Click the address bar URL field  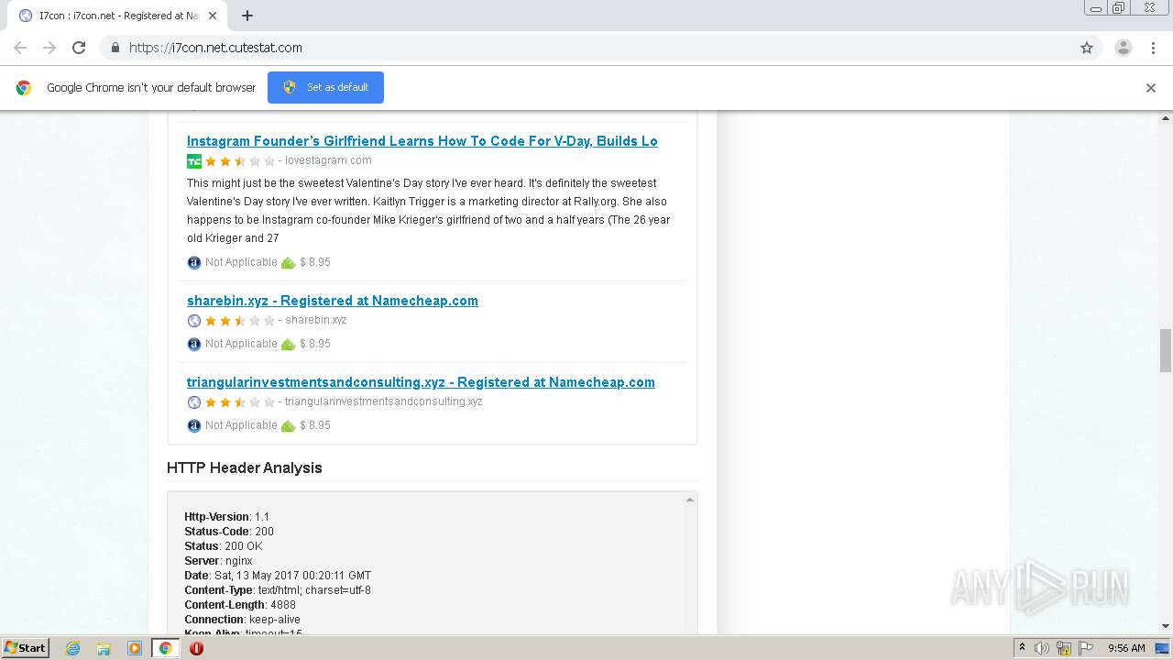(x=586, y=48)
